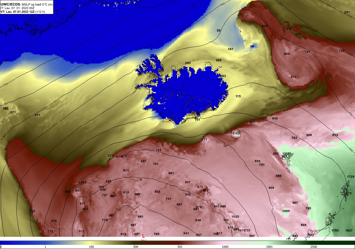The height and width of the screenshot is (249, 355).
Task: Click the height value 291
Action: 347,12
